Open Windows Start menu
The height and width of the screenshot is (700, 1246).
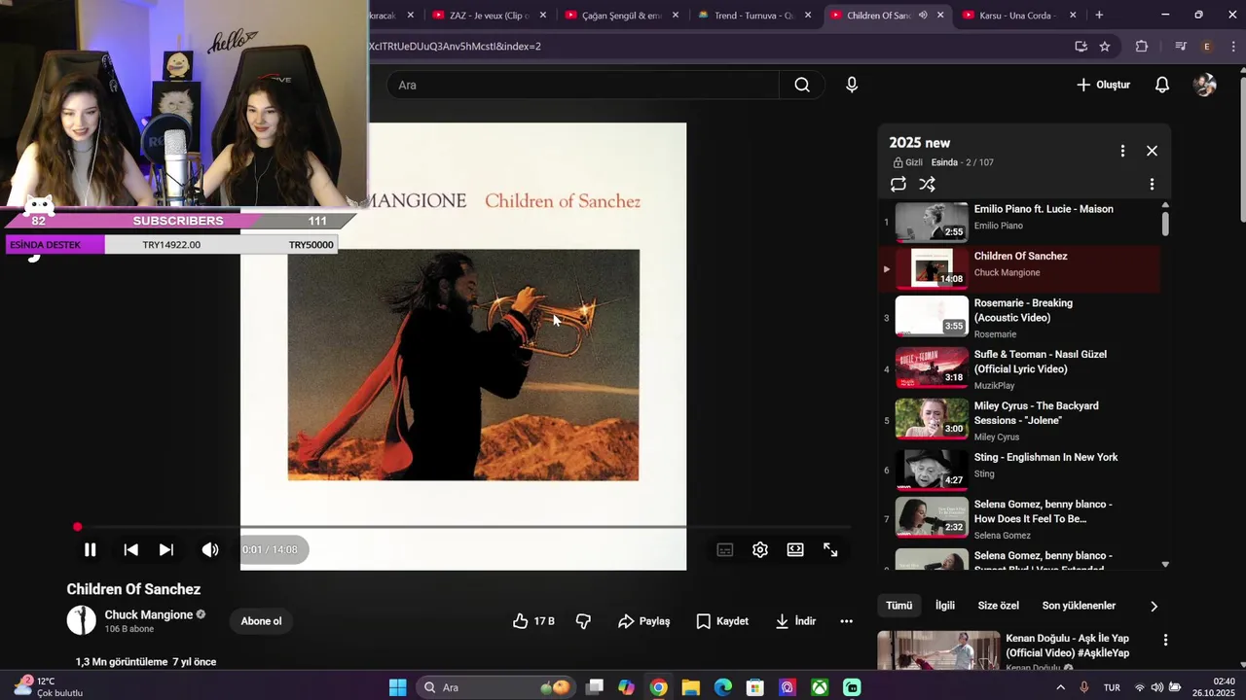point(397,687)
